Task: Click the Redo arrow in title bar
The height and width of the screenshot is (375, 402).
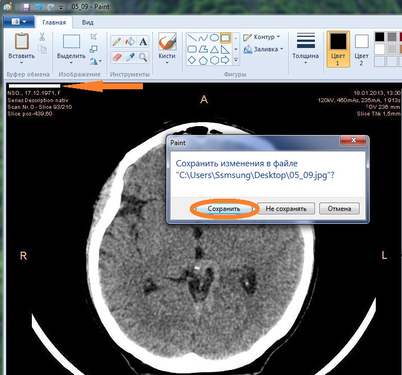Action: tap(50, 7)
